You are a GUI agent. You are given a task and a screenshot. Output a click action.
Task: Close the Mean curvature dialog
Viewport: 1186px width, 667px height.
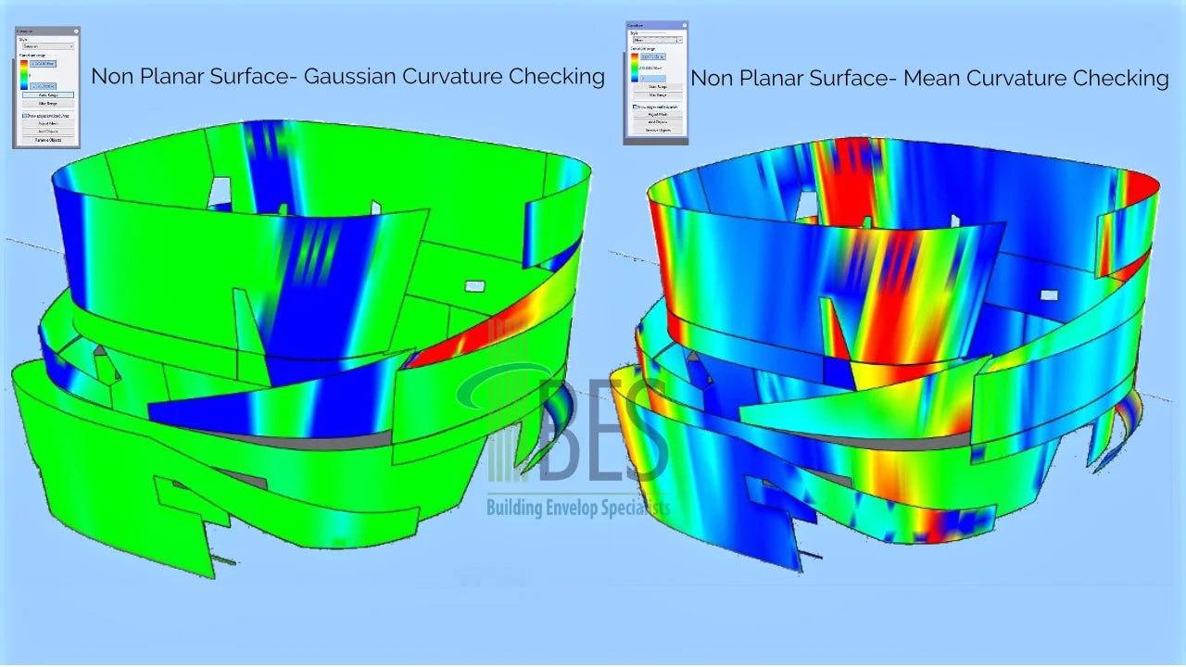click(x=684, y=25)
